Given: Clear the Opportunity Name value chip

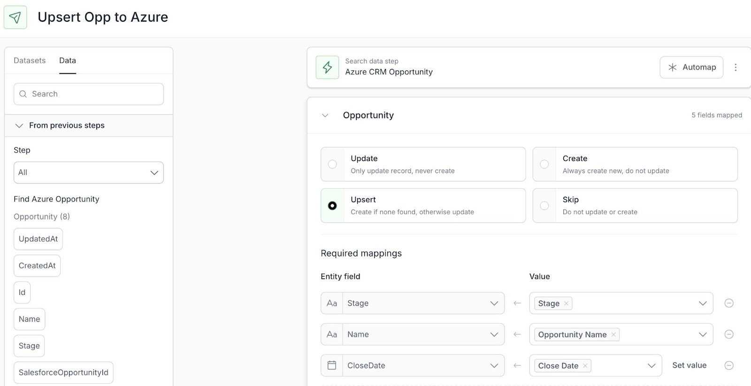Looking at the screenshot, I should click(x=613, y=334).
